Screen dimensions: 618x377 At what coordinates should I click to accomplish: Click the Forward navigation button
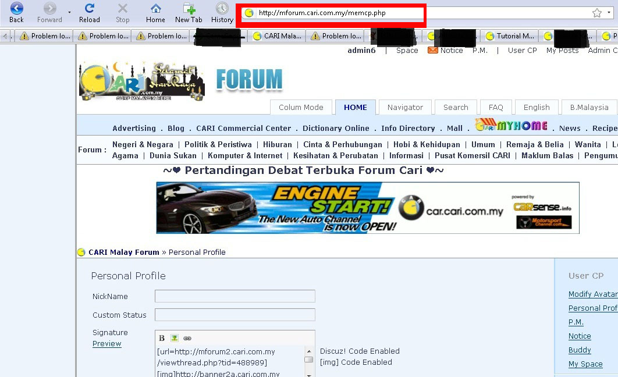tap(49, 13)
